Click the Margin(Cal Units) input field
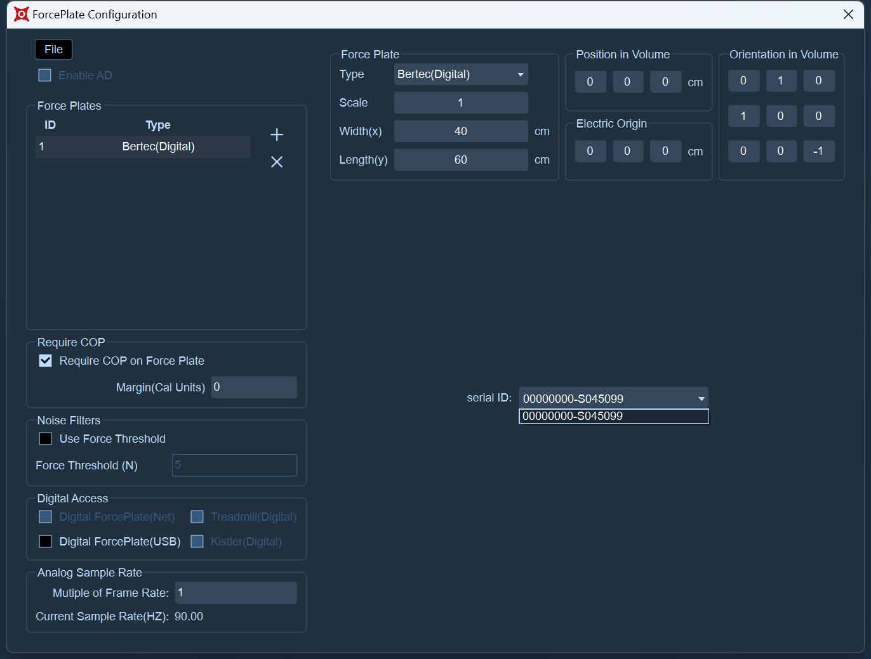871x659 pixels. click(x=254, y=387)
